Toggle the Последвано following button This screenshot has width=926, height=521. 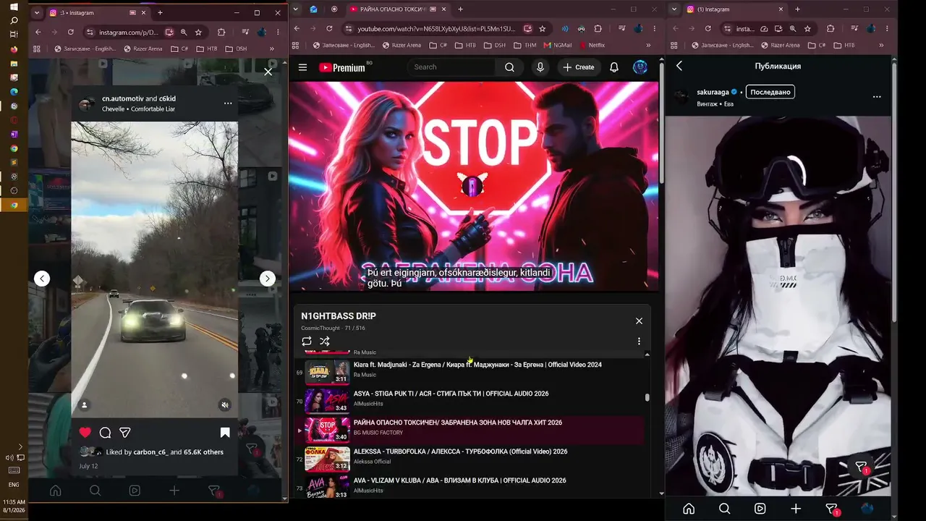(x=770, y=92)
